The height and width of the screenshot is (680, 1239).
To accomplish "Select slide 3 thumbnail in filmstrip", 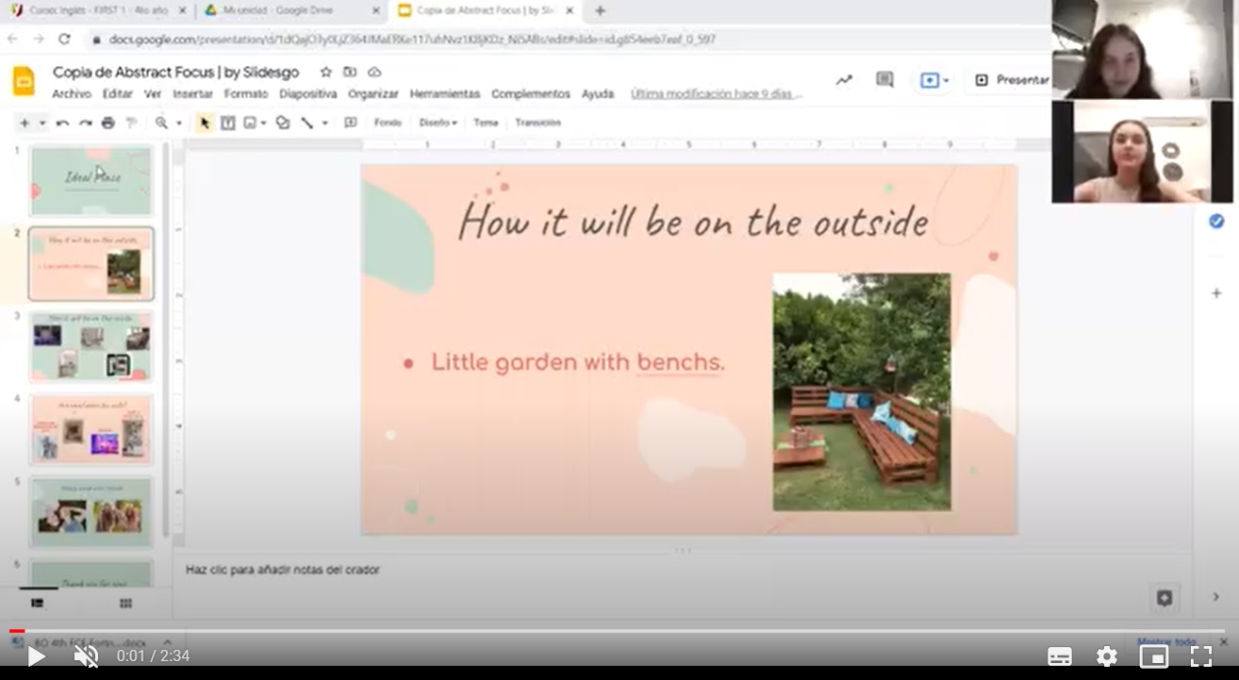I will pyautogui.click(x=91, y=346).
